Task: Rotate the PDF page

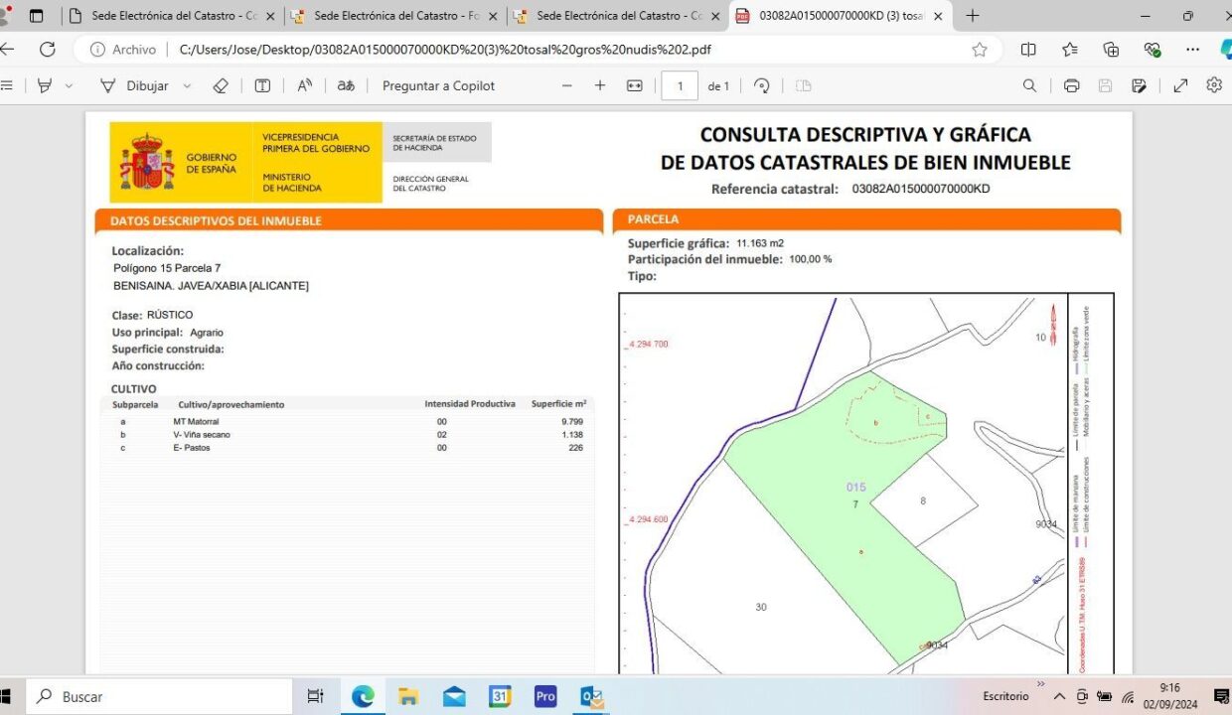Action: (762, 86)
